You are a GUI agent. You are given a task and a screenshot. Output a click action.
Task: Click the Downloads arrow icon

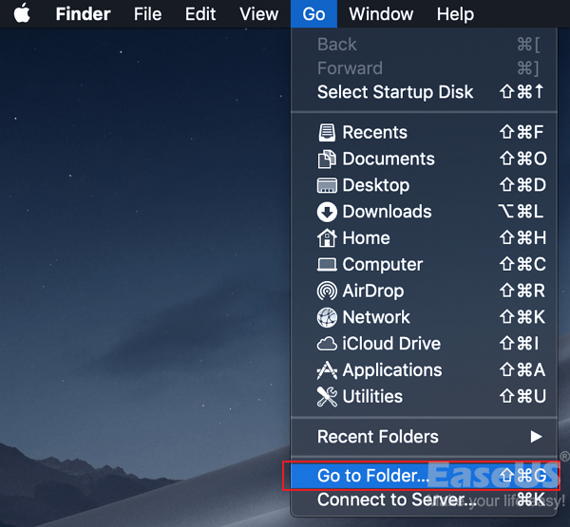[x=327, y=212]
